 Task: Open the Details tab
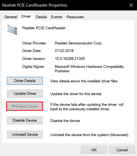41,17
